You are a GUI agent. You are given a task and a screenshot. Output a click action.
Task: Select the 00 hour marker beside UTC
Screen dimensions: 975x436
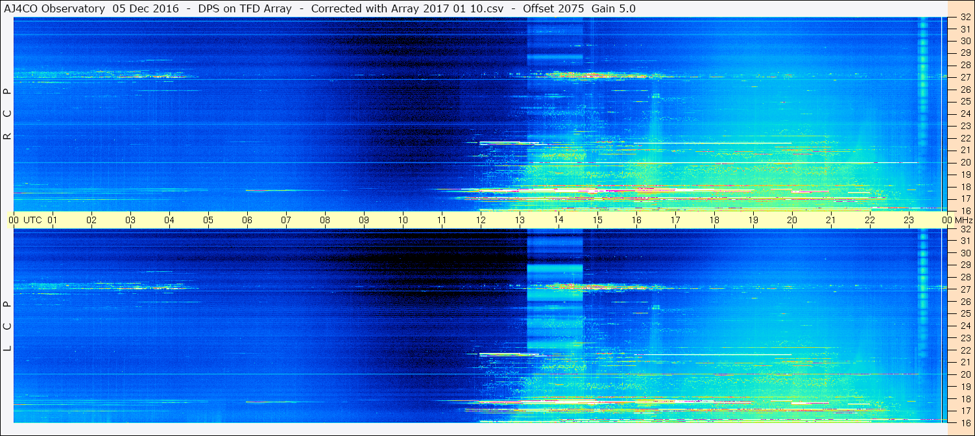14,220
